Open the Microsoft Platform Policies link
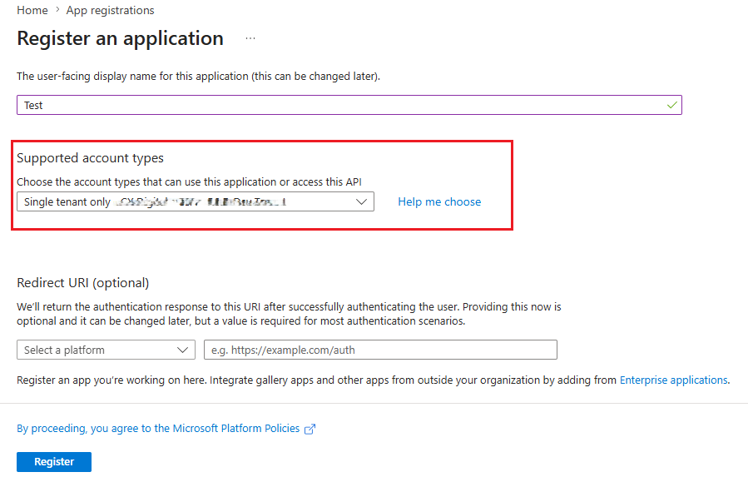Viewport: 748px width, 477px height. click(x=158, y=428)
